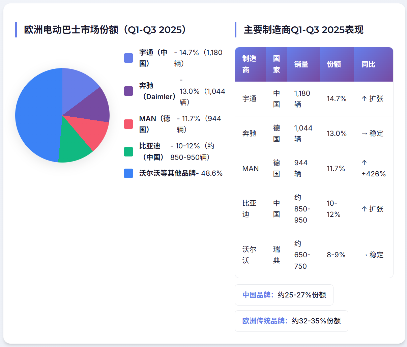Sort by the 销量 column header

[301, 64]
